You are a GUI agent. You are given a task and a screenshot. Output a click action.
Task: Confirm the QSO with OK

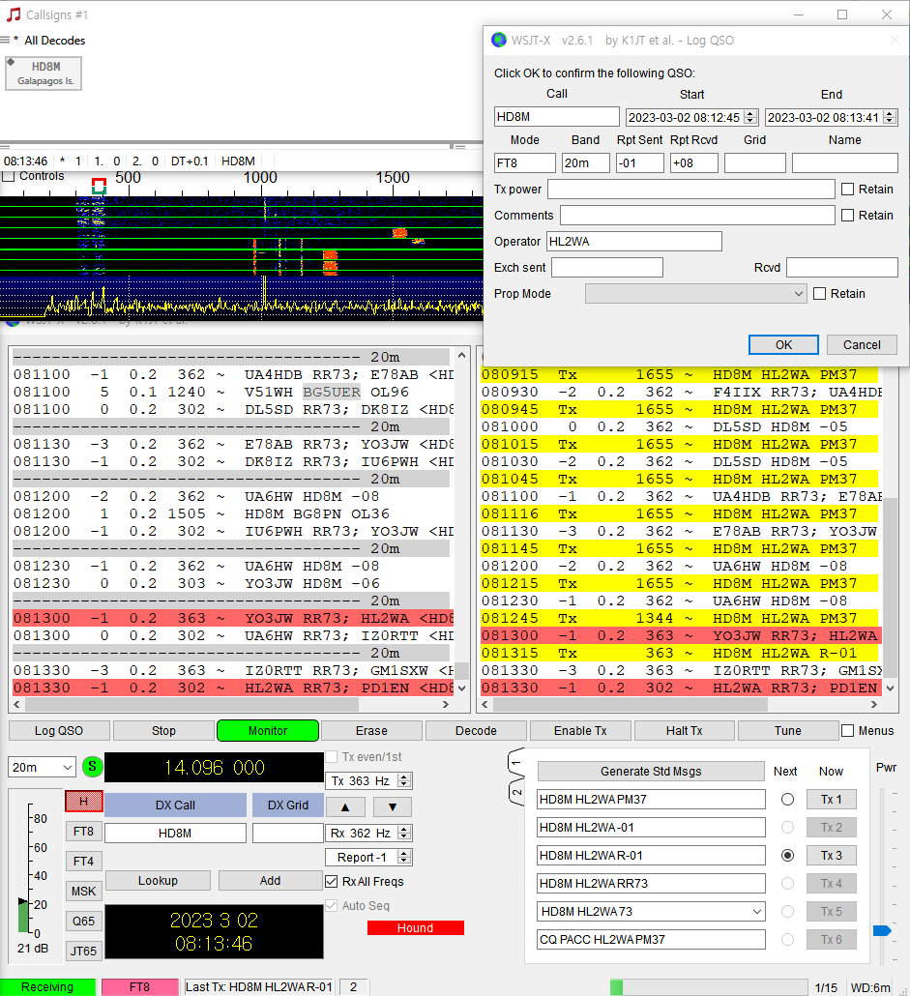(x=783, y=344)
